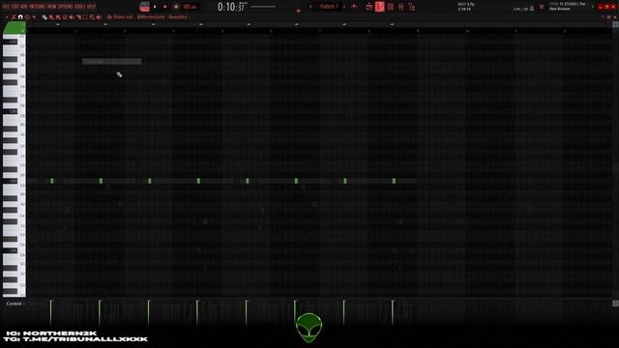The height and width of the screenshot is (348, 619).
Task: Click the hint panel FL STUDIO news text
Action: [568, 7]
